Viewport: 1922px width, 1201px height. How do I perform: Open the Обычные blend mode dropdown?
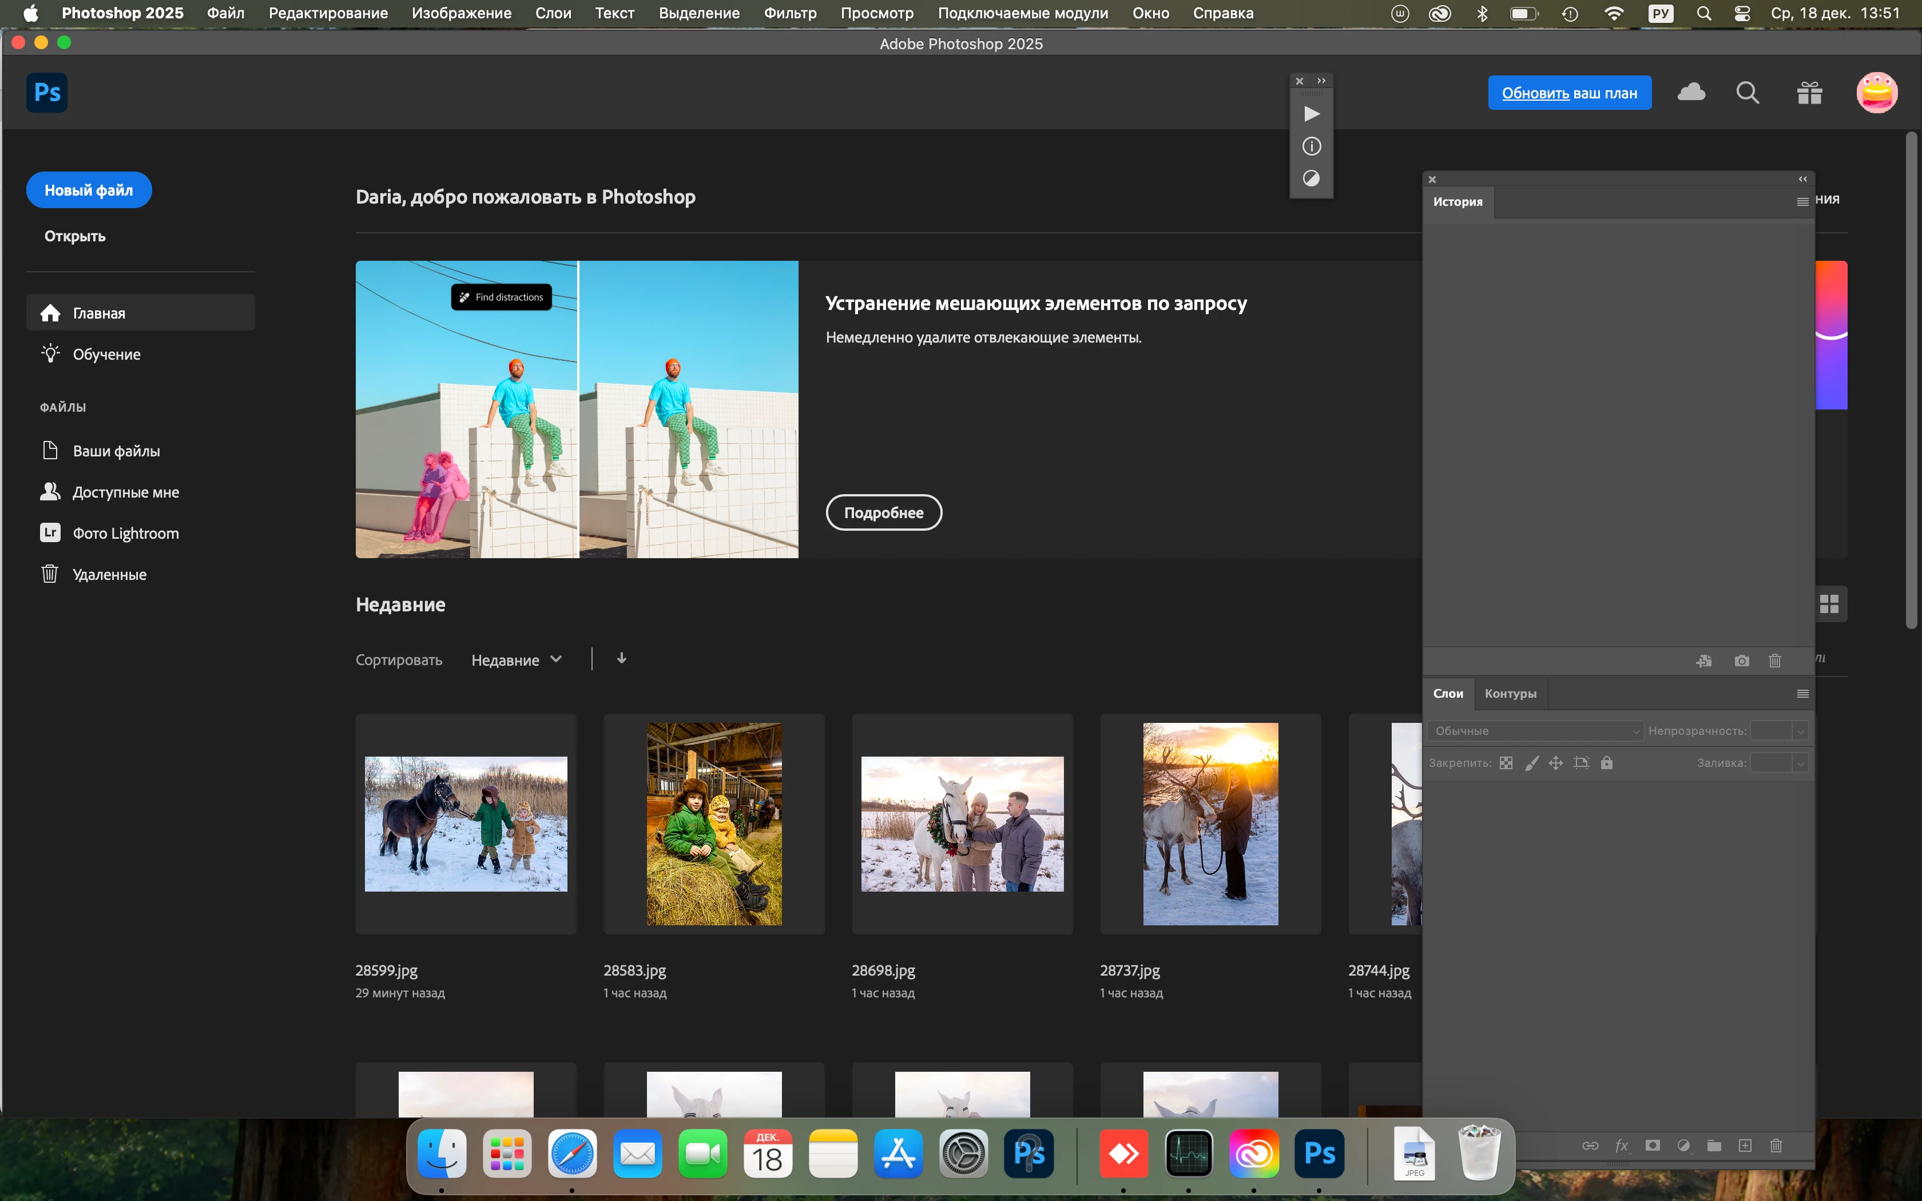point(1534,731)
